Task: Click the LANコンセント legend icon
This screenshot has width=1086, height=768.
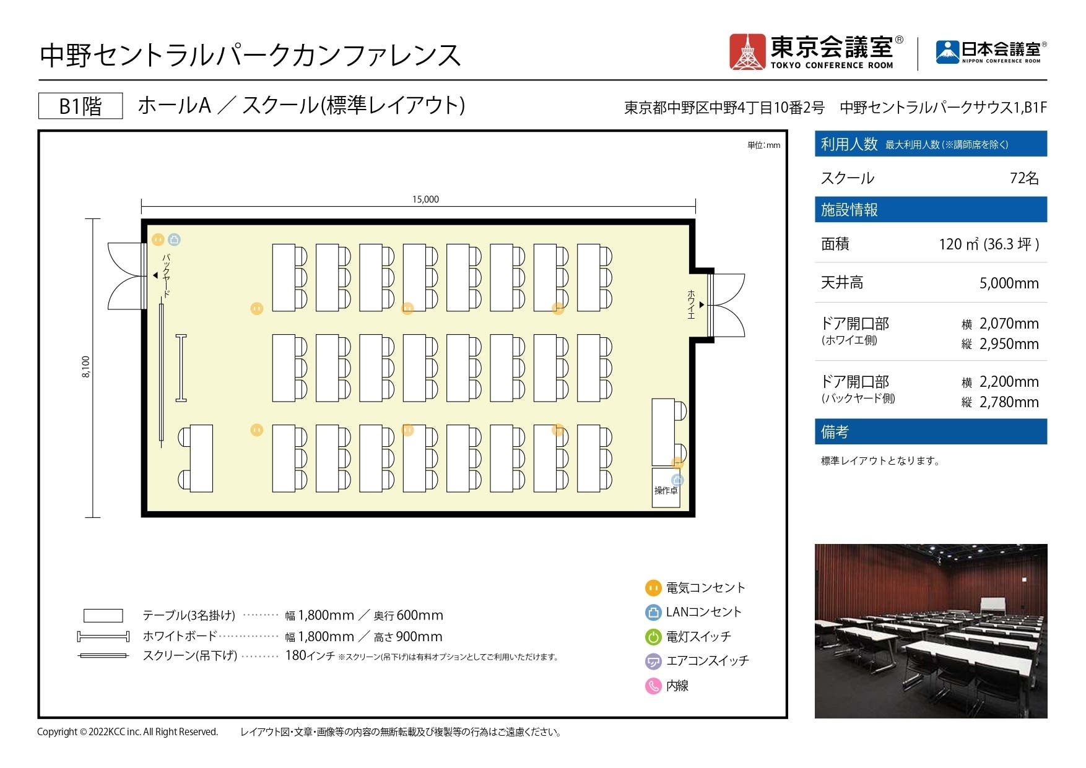Action: click(x=653, y=613)
